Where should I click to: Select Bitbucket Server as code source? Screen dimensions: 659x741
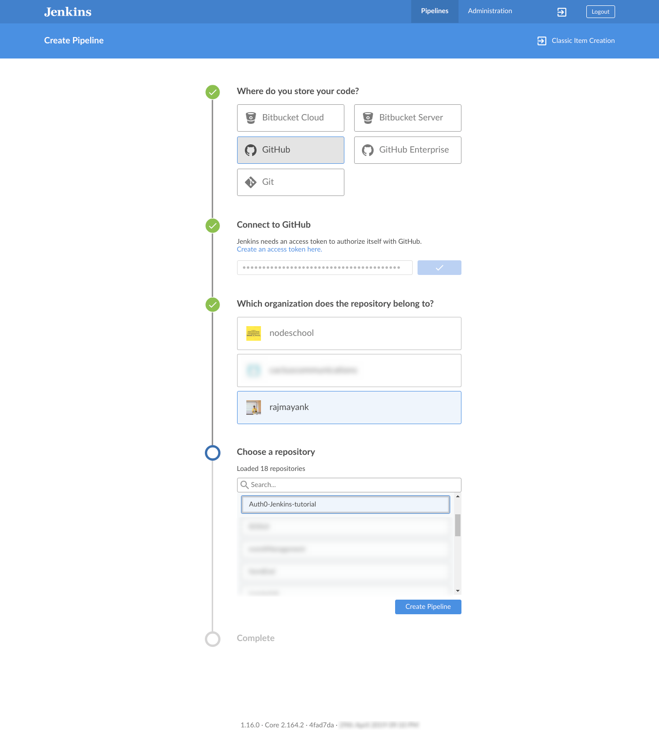408,118
